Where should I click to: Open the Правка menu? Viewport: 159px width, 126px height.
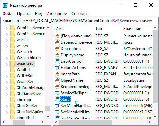(x=24, y=14)
